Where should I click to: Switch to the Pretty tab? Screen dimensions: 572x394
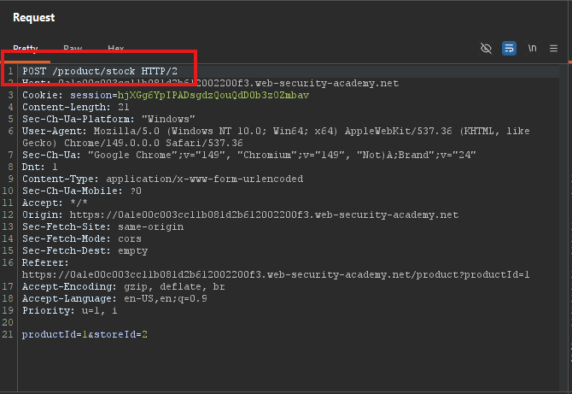point(26,48)
